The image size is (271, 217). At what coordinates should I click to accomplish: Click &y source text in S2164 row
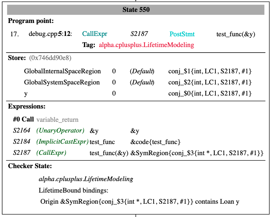(x=94, y=131)
